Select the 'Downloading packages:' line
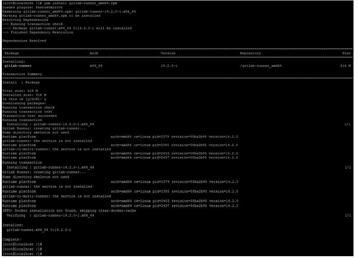Image resolution: width=358 pixels, height=258 pixels. (24, 103)
